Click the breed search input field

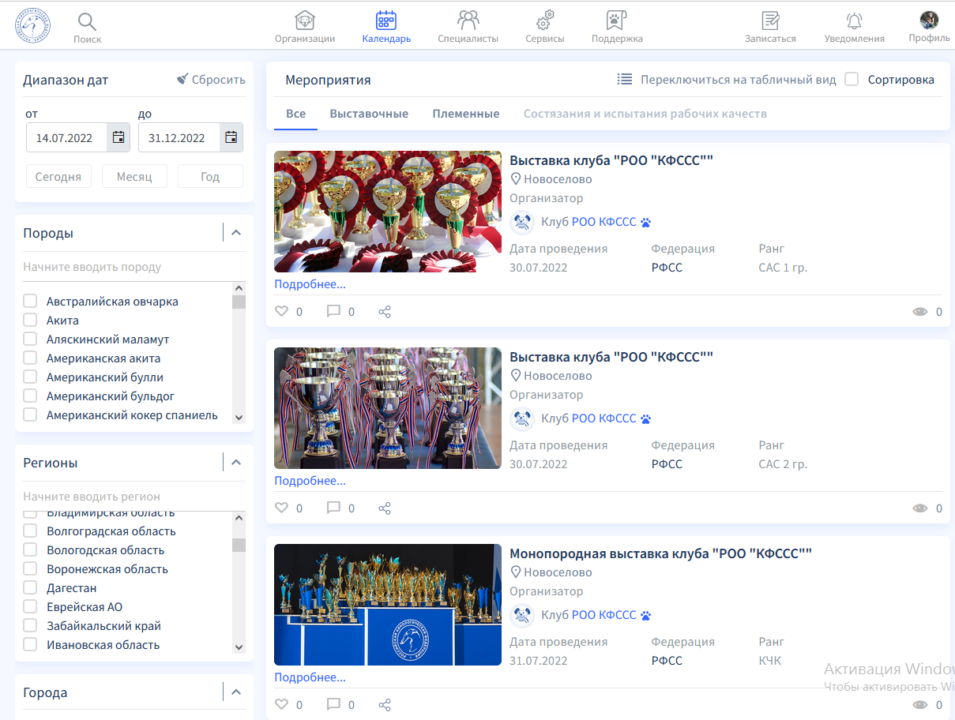[x=126, y=267]
